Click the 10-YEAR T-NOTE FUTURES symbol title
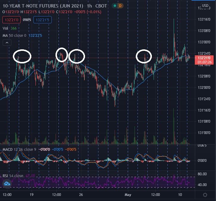216x201 pixels. pyautogui.click(x=43, y=6)
